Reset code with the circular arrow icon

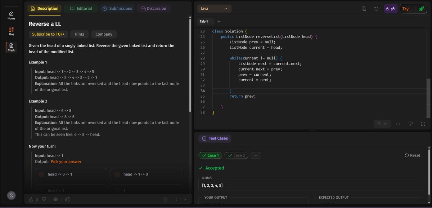[376, 9]
